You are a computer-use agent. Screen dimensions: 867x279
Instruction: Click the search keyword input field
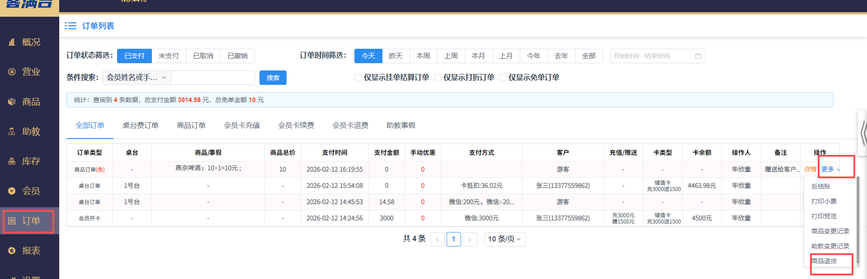coord(213,78)
